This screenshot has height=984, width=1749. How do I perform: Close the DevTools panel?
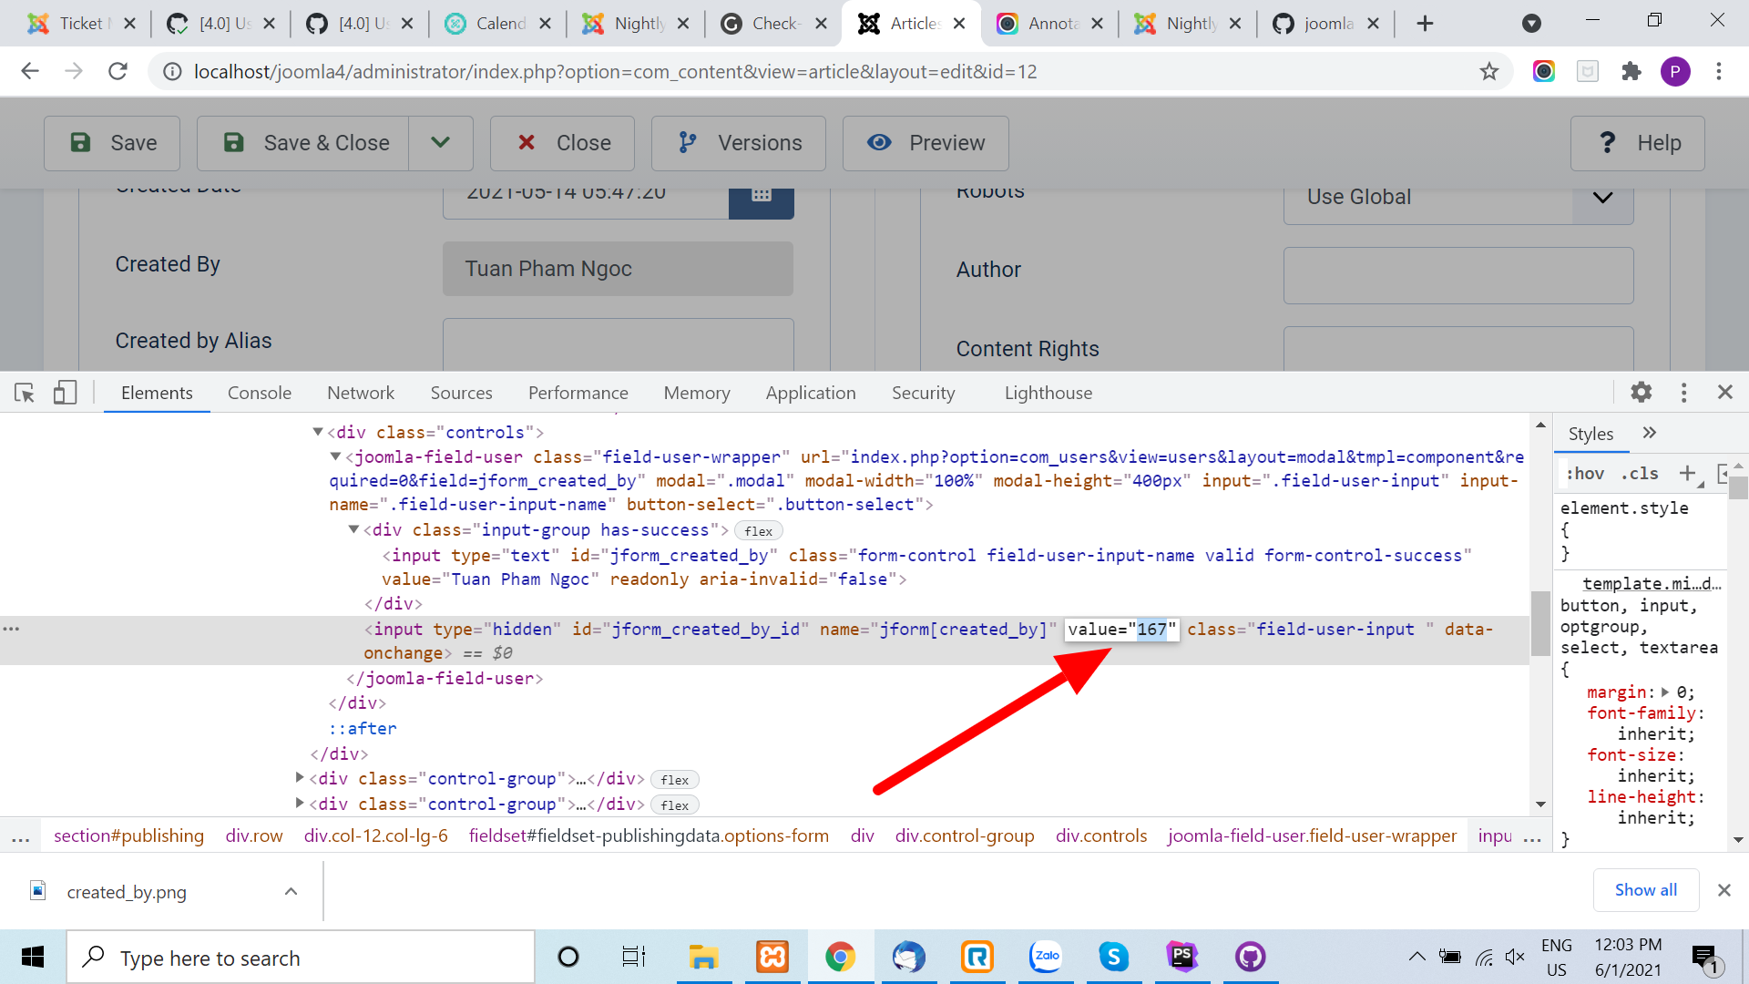[x=1724, y=393]
